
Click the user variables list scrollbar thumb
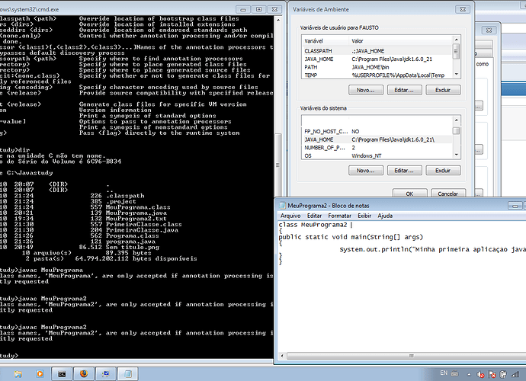(x=456, y=52)
